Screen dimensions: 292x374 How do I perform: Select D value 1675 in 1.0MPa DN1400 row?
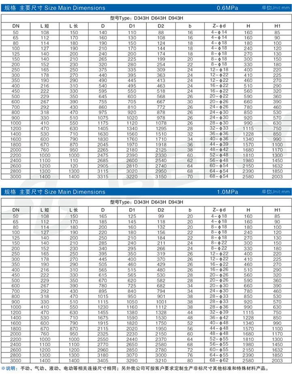(x=103, y=318)
